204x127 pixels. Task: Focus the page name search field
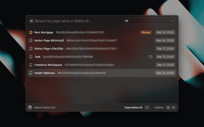(76, 21)
